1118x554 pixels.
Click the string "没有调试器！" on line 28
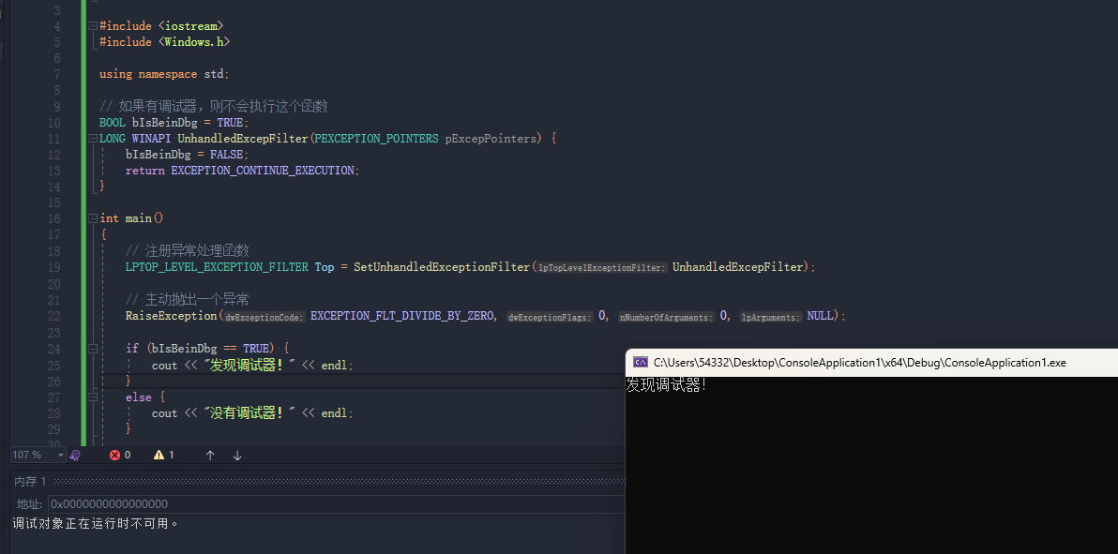point(249,412)
